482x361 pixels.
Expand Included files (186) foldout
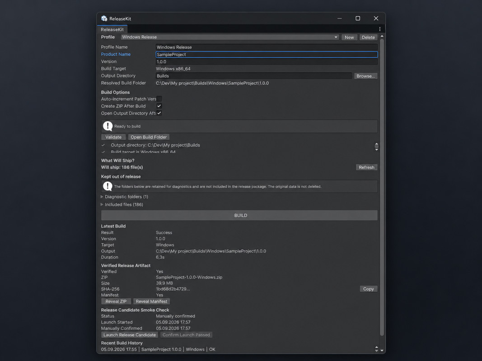(x=102, y=204)
